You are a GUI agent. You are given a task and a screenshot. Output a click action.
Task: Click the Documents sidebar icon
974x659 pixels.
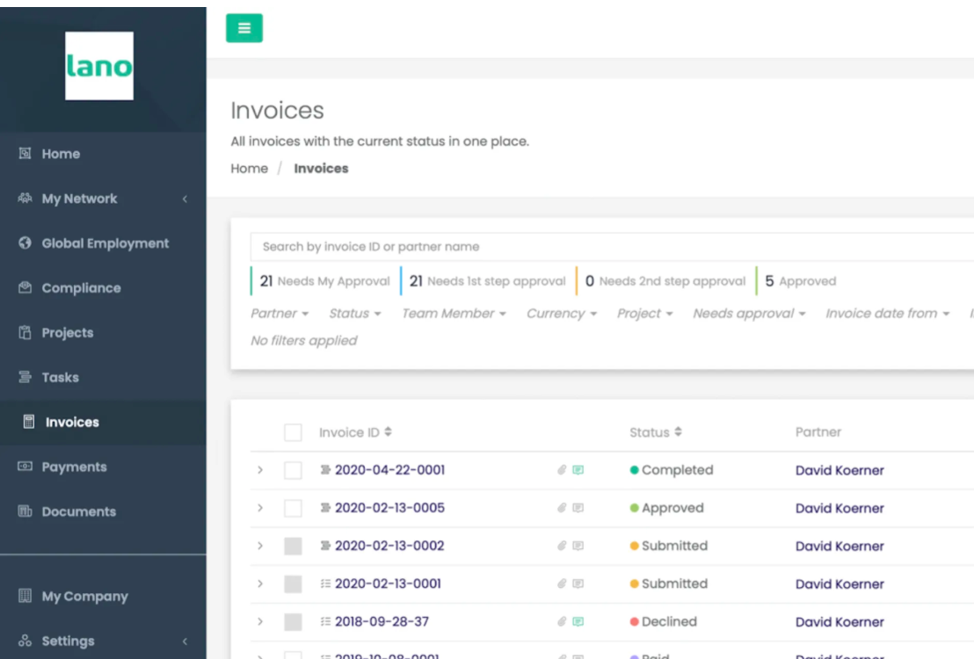click(25, 511)
